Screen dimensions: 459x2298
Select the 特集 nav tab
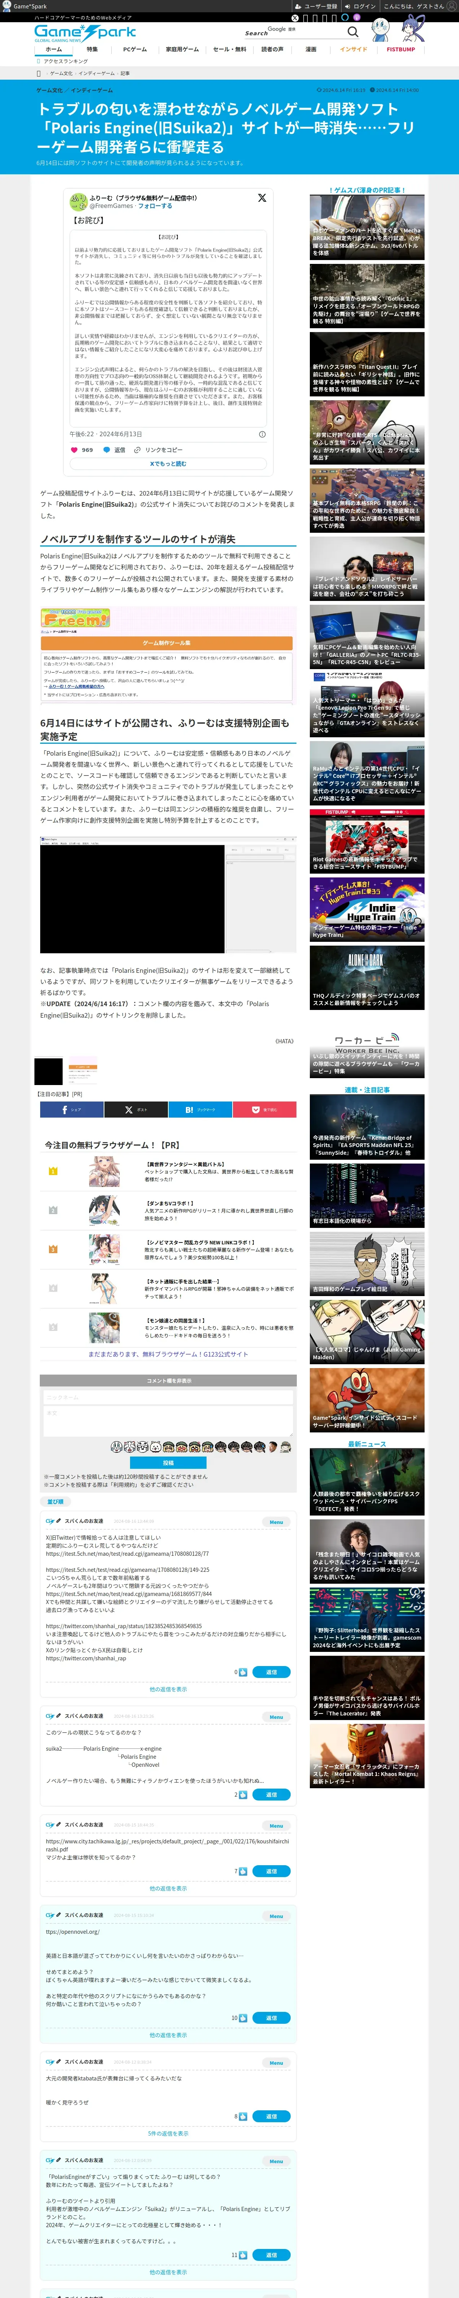[x=93, y=50]
